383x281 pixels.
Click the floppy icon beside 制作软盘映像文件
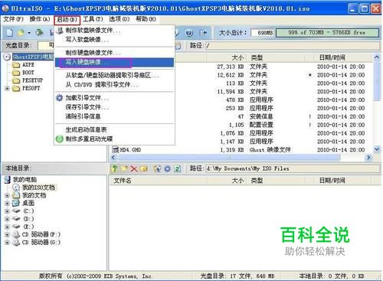click(x=60, y=31)
